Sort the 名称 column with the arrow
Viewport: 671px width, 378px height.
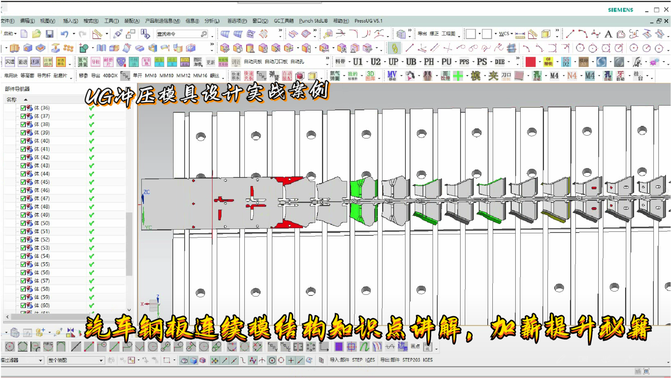[25, 99]
